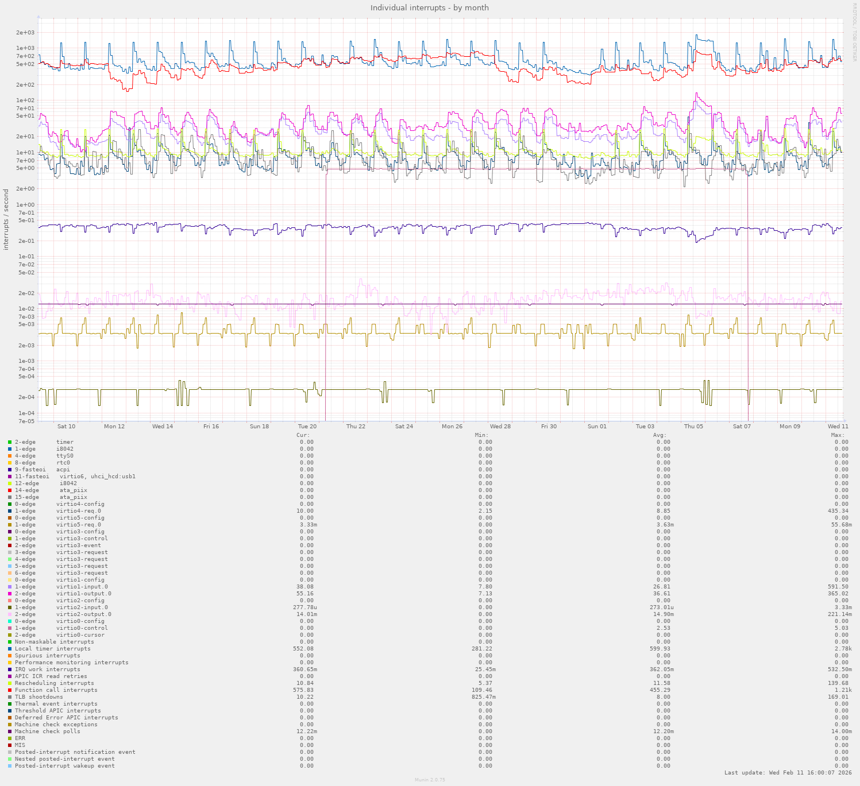Select the virtio1-input.0 legend label
The width and height of the screenshot is (860, 786).
(x=82, y=587)
